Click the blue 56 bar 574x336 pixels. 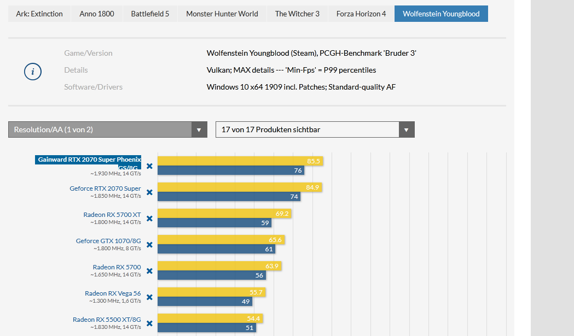[212, 276]
